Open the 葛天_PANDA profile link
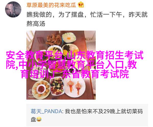 click(46, 111)
